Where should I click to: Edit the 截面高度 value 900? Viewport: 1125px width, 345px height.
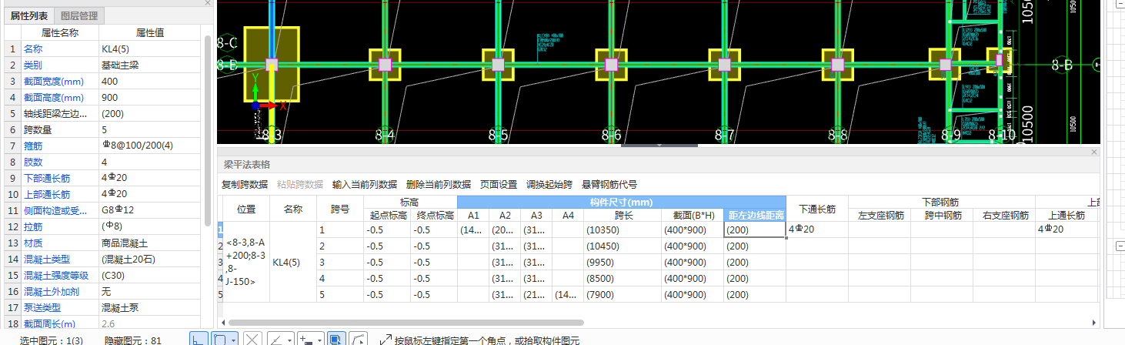pyautogui.click(x=149, y=97)
